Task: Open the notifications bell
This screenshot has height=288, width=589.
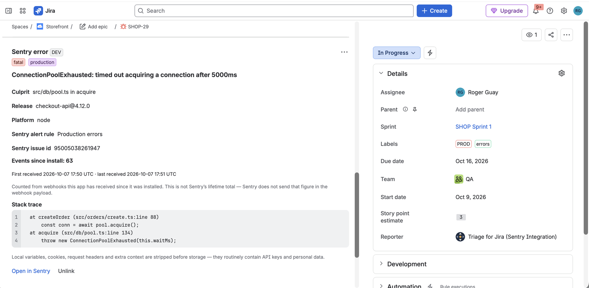Action: tap(536, 11)
